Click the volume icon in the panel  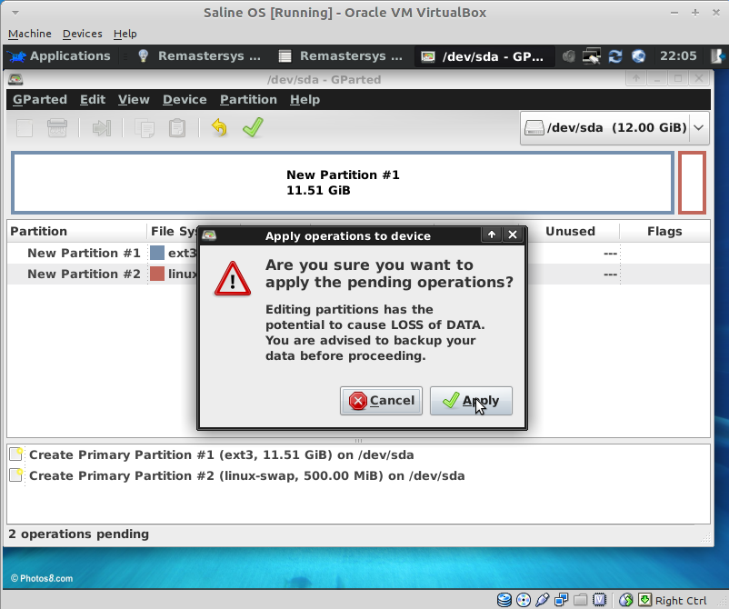[x=569, y=56]
